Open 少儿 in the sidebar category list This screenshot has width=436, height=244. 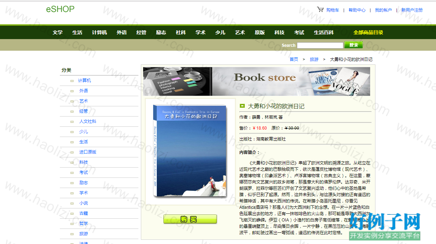[83, 132]
